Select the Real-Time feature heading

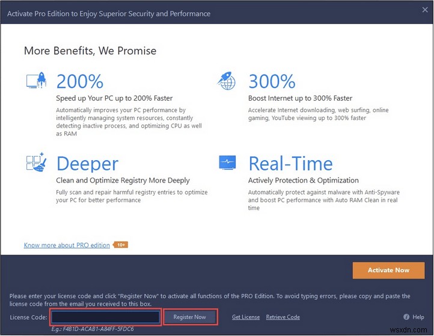[290, 164]
